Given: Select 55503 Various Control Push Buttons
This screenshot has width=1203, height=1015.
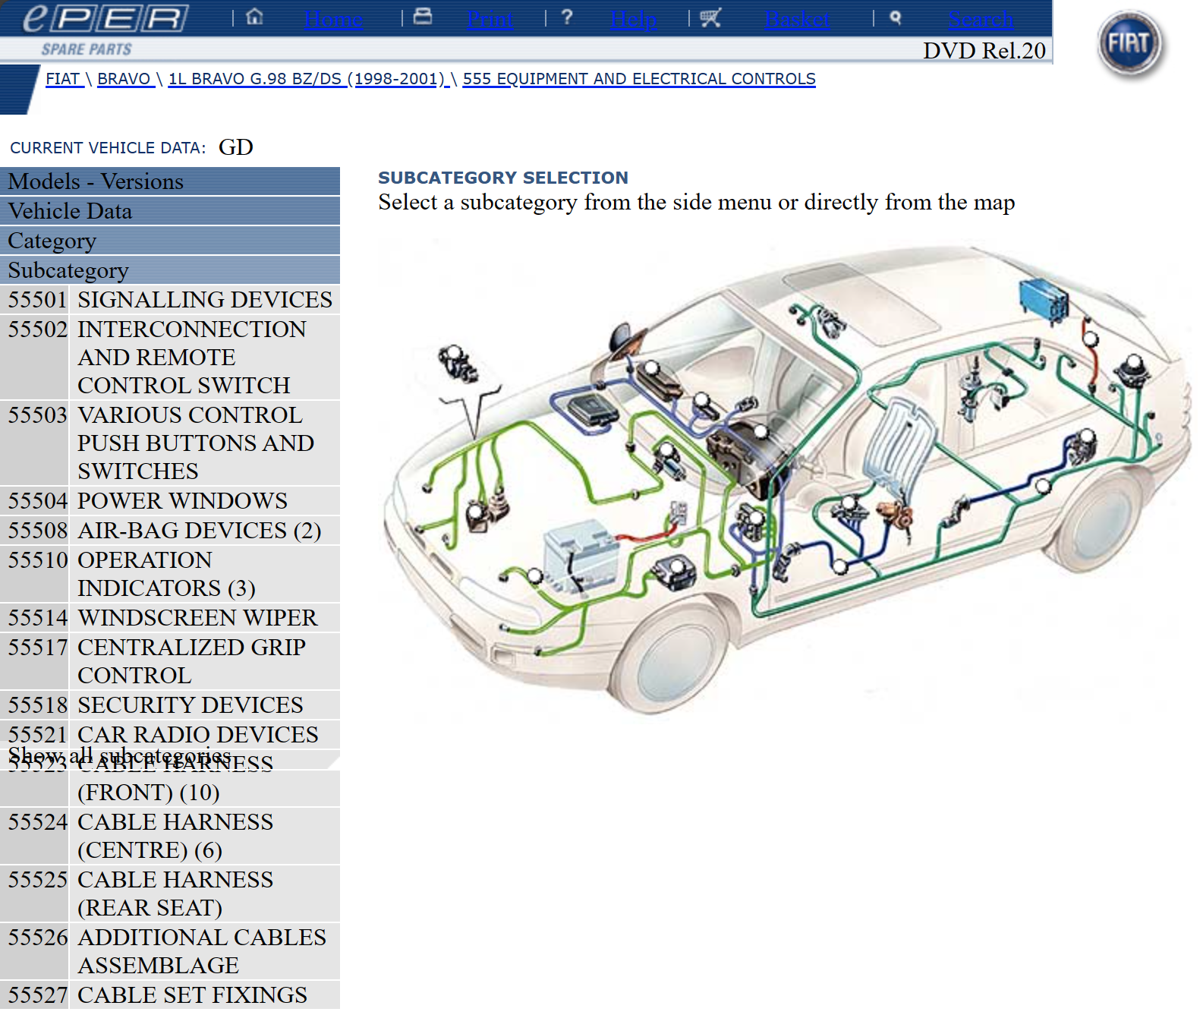Looking at the screenshot, I should (170, 443).
